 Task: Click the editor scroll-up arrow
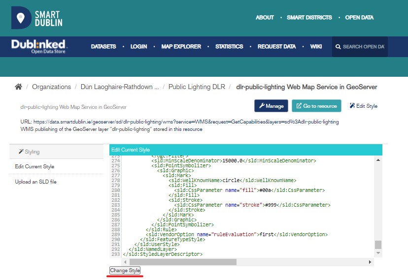pyautogui.click(x=378, y=160)
